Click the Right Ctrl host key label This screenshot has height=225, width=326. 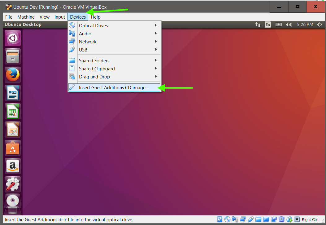click(x=310, y=220)
